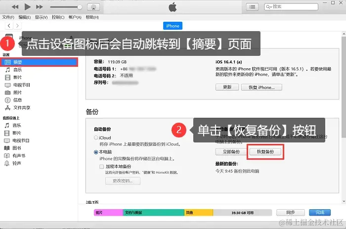Open the 显示(V) menu

pos(41,17)
